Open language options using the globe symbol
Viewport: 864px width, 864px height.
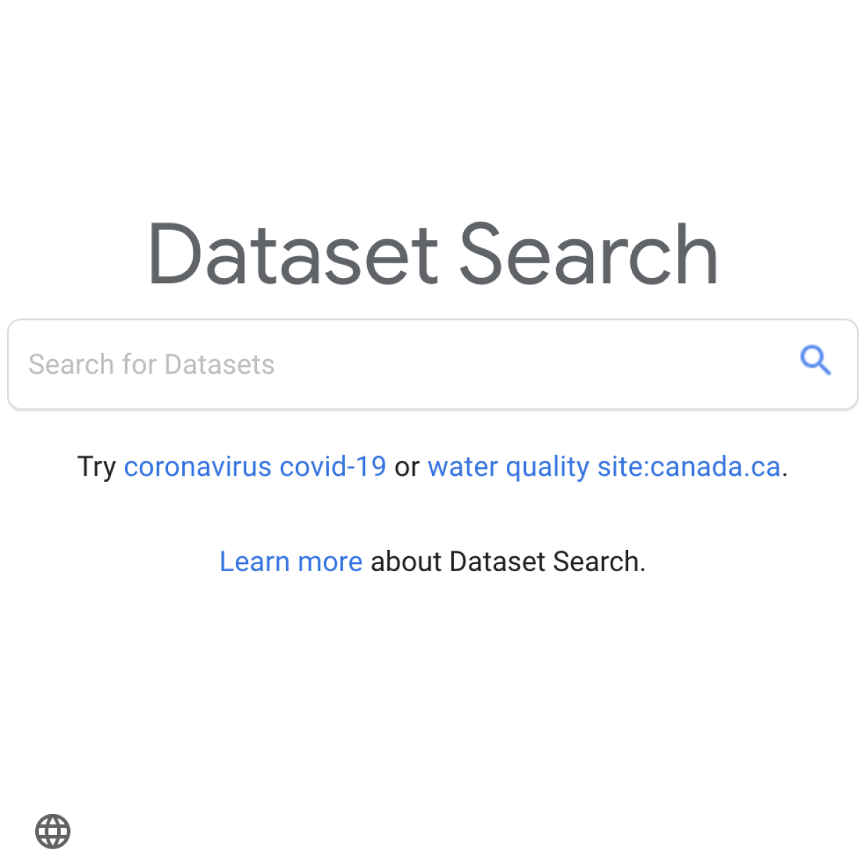tap(53, 831)
